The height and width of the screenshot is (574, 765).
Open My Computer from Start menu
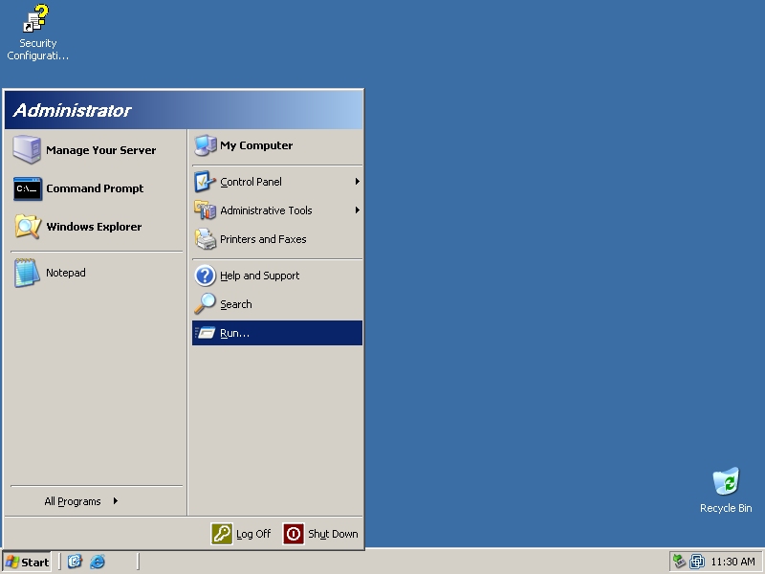point(255,145)
